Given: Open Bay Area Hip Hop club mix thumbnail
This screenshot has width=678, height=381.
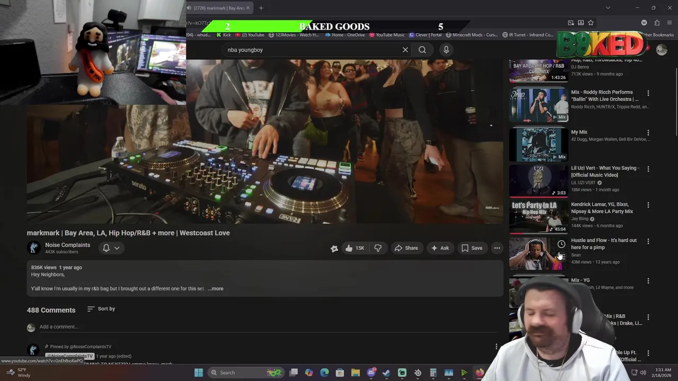Looking at the screenshot, I should coord(538,71).
